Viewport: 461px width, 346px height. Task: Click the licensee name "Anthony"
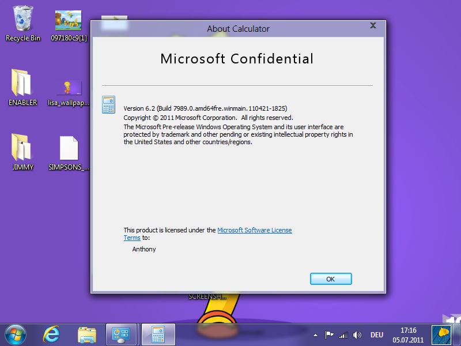pos(144,249)
